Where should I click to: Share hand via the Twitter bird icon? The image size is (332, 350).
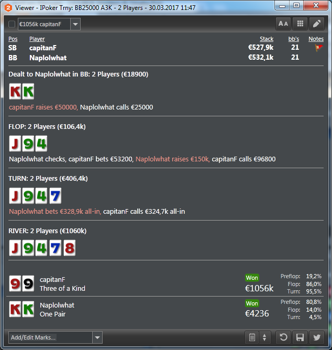317,337
